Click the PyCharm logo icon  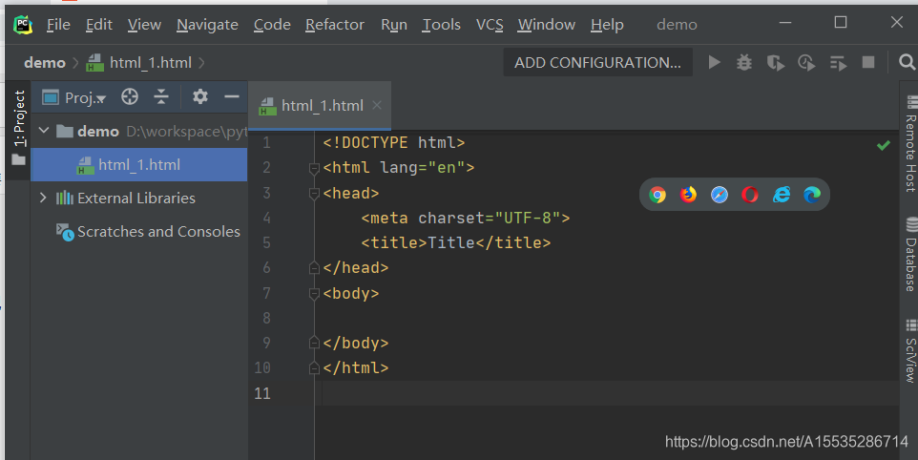click(23, 25)
